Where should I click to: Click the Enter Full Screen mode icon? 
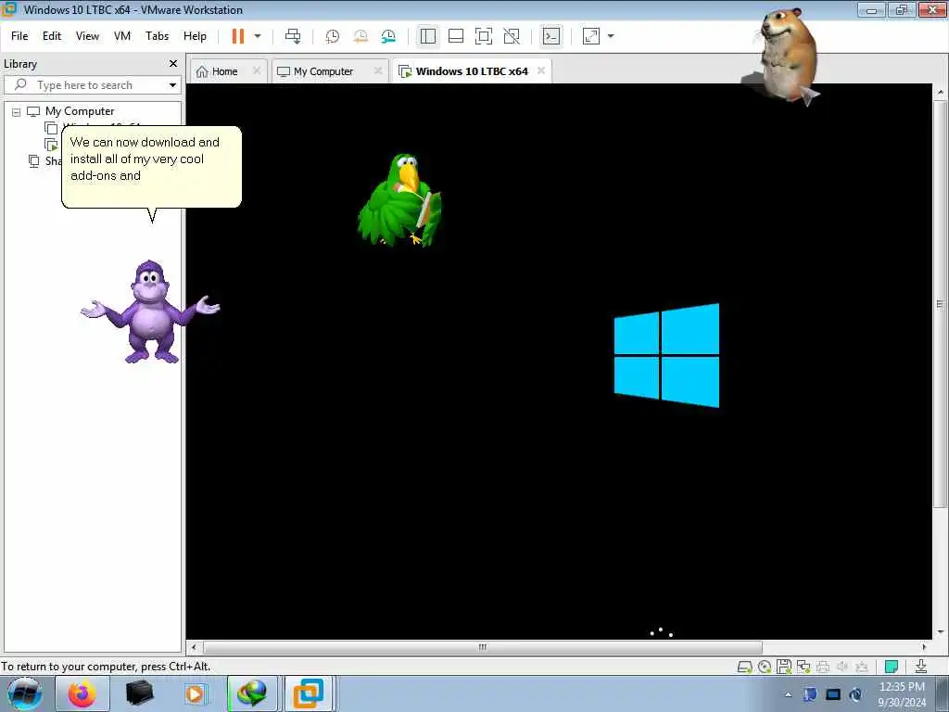tap(484, 36)
